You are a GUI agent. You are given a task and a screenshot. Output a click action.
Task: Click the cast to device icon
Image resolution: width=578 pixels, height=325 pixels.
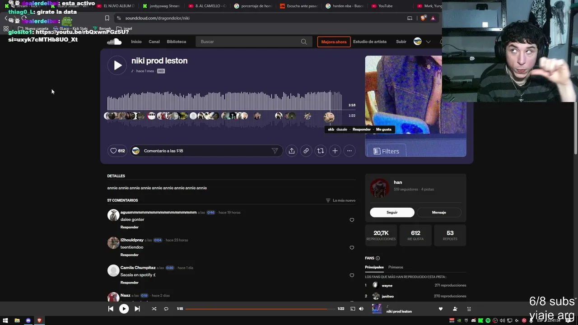coord(353,309)
